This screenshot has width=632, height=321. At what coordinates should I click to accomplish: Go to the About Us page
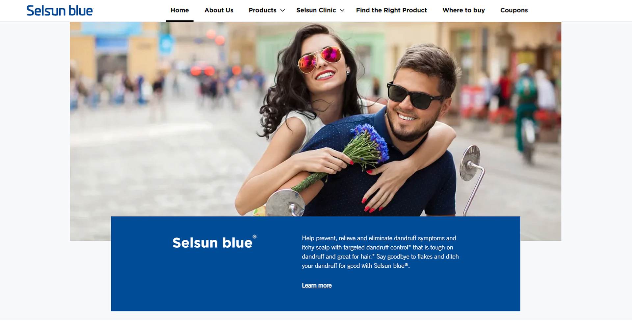[219, 10]
